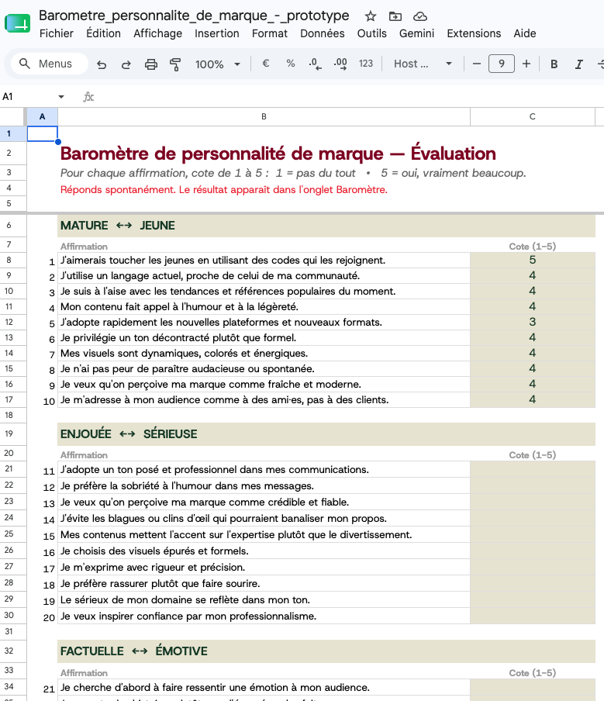Star this spreadsheet document
The image size is (604, 701).
370,16
